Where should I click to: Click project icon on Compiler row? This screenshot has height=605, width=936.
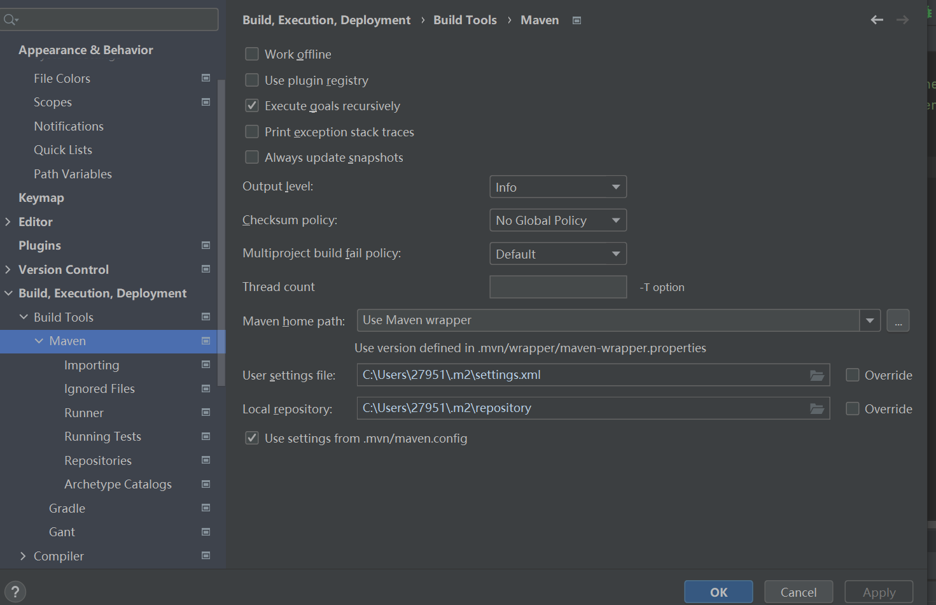click(x=206, y=555)
